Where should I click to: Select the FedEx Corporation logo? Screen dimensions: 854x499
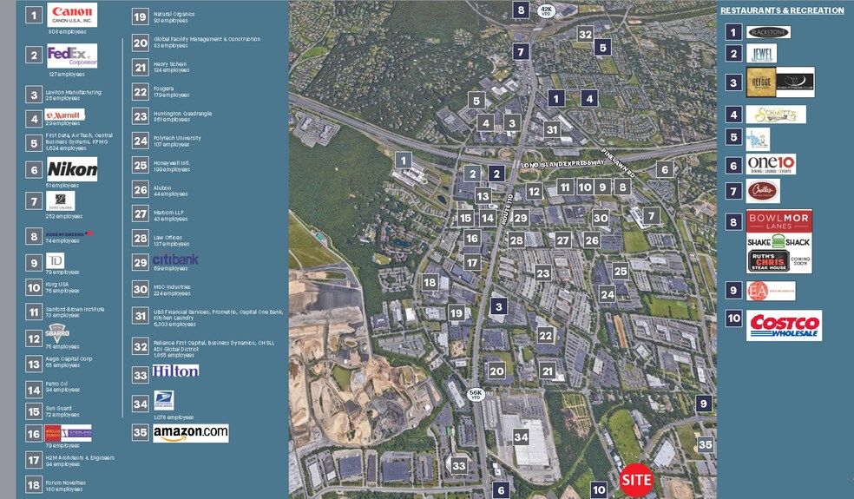[72, 56]
